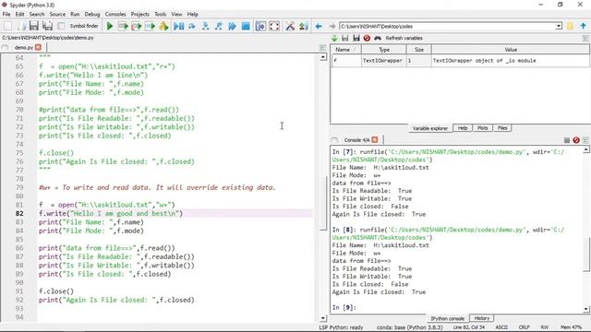The height and width of the screenshot is (332, 591).
Task: Switch to the Variable explorer tab
Action: (429, 128)
